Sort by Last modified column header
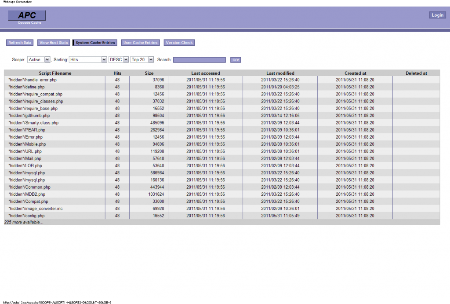This screenshot has width=450, height=304. 280,73
